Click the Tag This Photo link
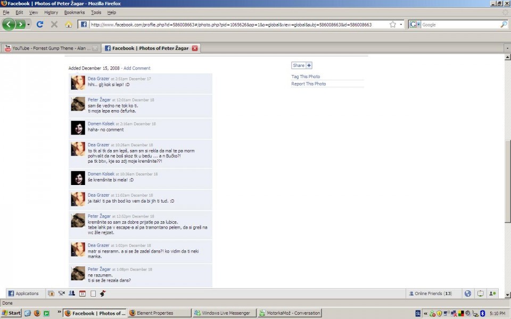This screenshot has height=319, width=511. 306,77
